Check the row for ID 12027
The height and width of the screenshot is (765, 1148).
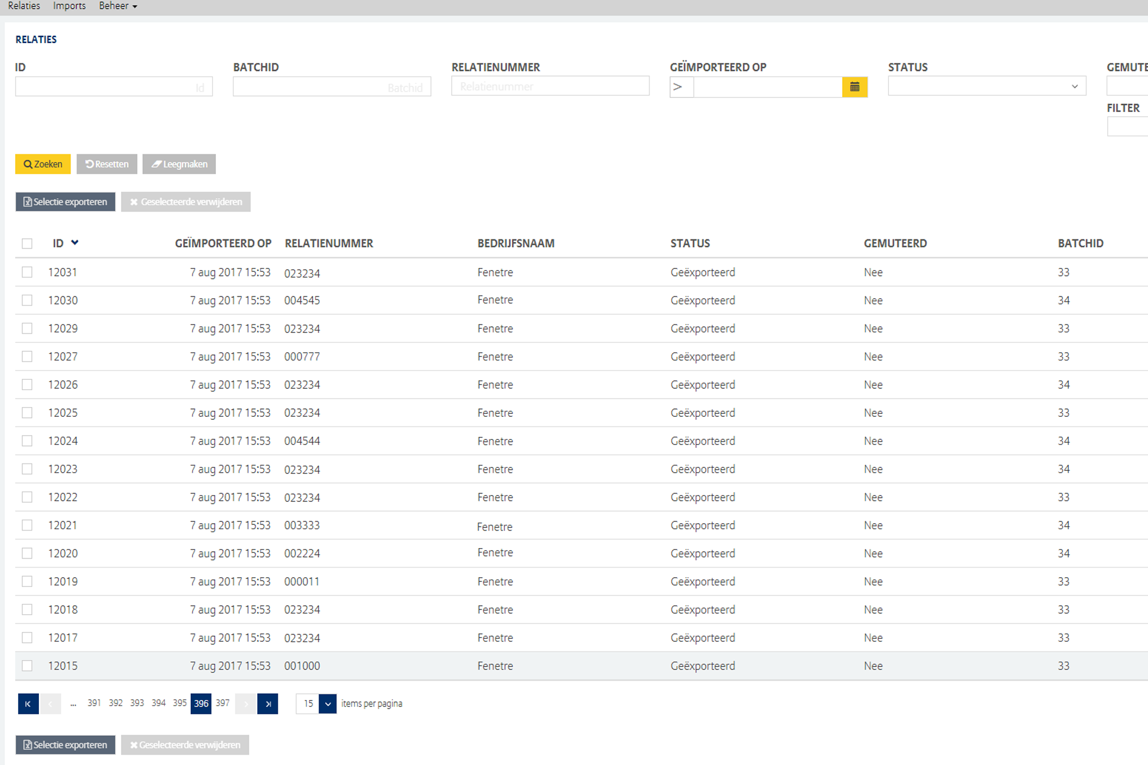(x=27, y=357)
